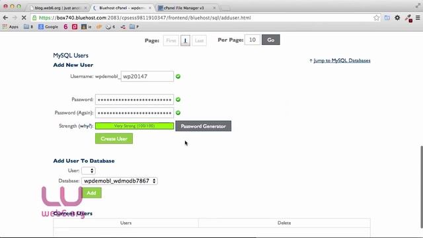Image resolution: width=423 pixels, height=238 pixels.
Task: Click the (why?) strength link
Action: click(86, 126)
